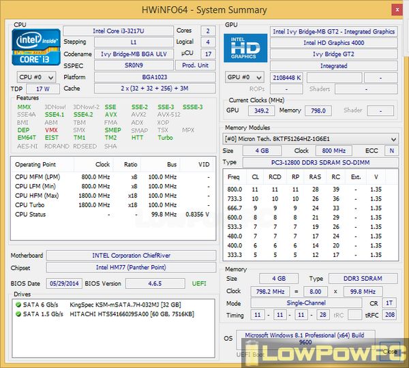This screenshot has width=409, height=368.
Task: Click the Prod. Unit field
Action: pyautogui.click(x=195, y=65)
